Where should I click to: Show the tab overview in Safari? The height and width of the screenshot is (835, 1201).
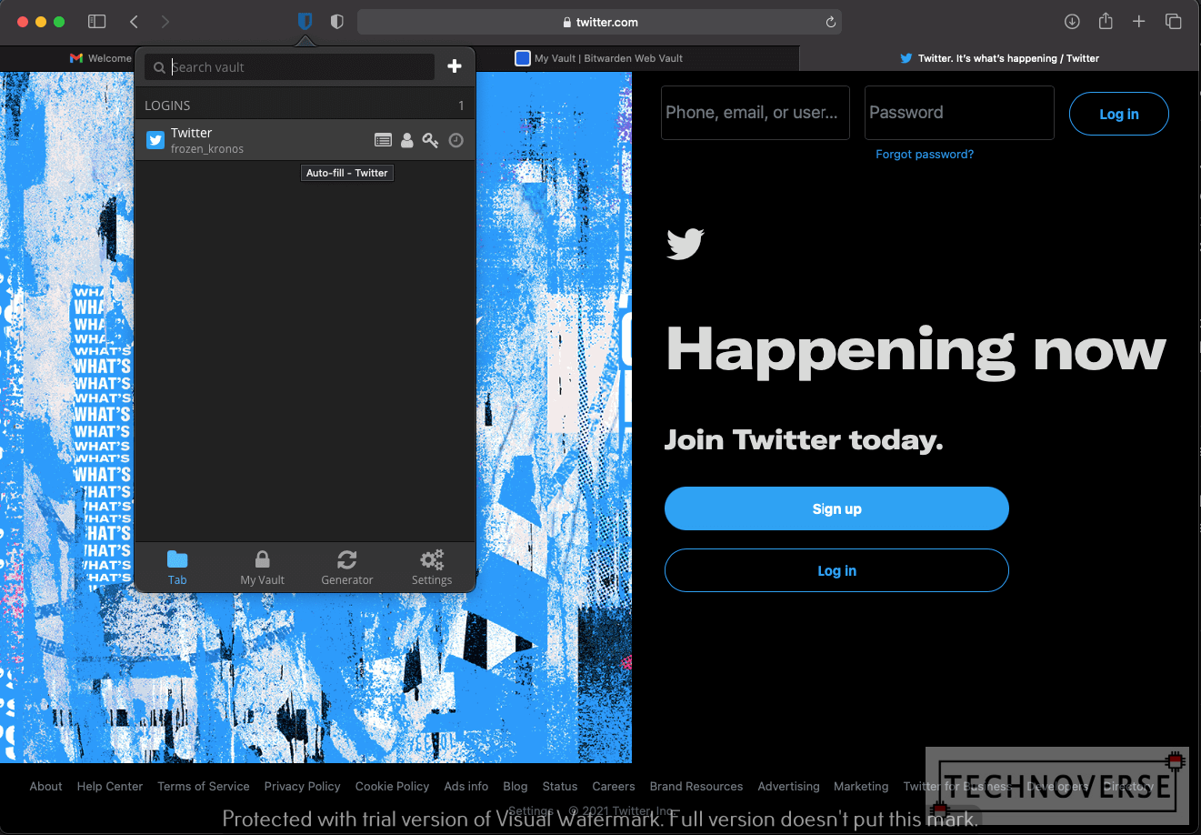pos(1173,21)
